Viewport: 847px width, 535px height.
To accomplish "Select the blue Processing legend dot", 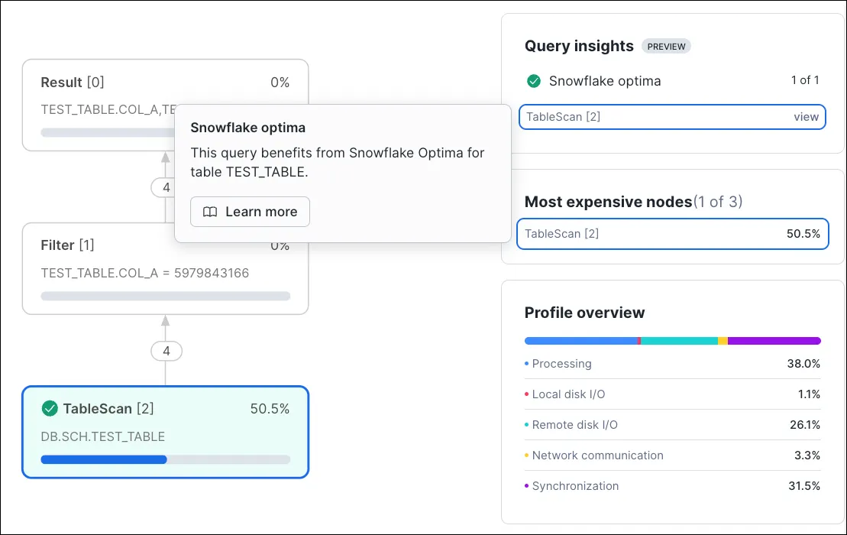I will 527,364.
